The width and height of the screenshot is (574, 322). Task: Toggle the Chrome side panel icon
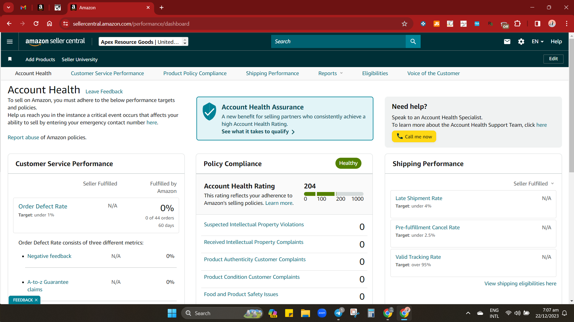538,24
